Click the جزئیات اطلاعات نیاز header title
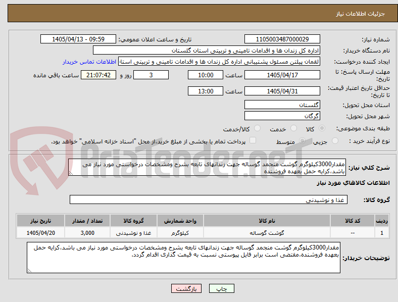This screenshot has height=302, width=398. tap(361, 14)
